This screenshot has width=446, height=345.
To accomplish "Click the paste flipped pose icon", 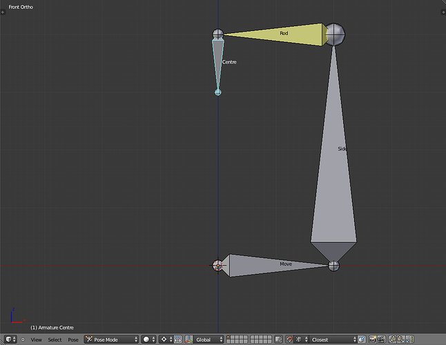I will point(410,339).
